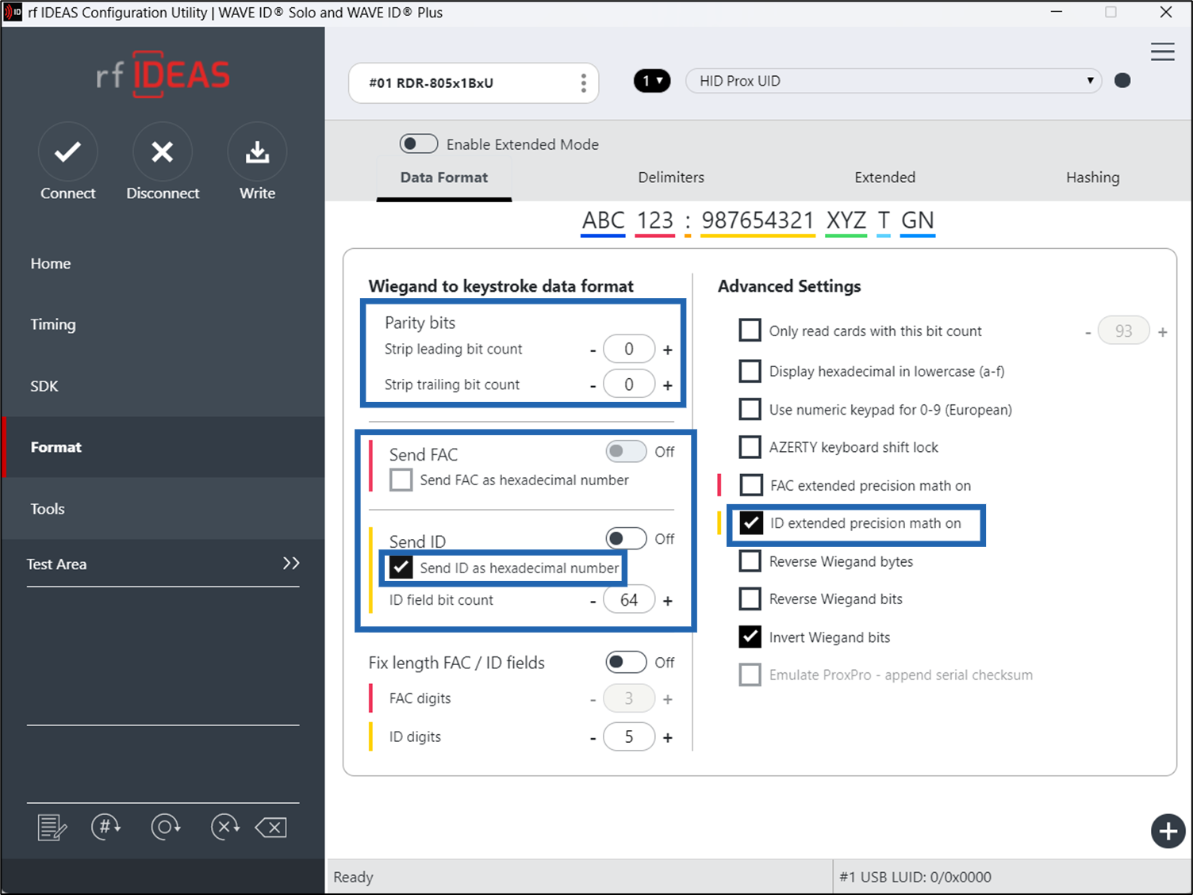1193x895 pixels.
Task: Navigate to Timing in sidebar
Action: (x=53, y=324)
